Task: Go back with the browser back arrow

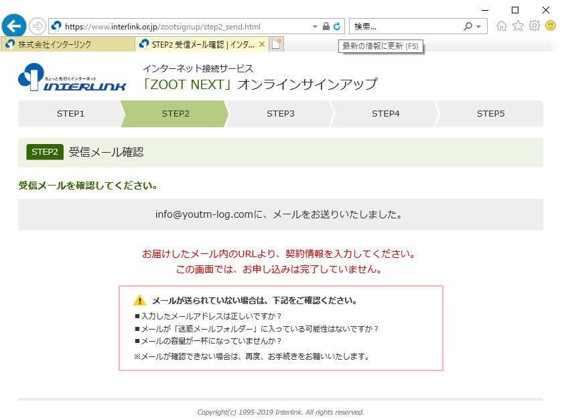Action: [x=14, y=26]
